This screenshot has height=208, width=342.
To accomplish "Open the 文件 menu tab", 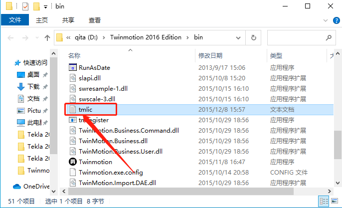I will 15,20.
